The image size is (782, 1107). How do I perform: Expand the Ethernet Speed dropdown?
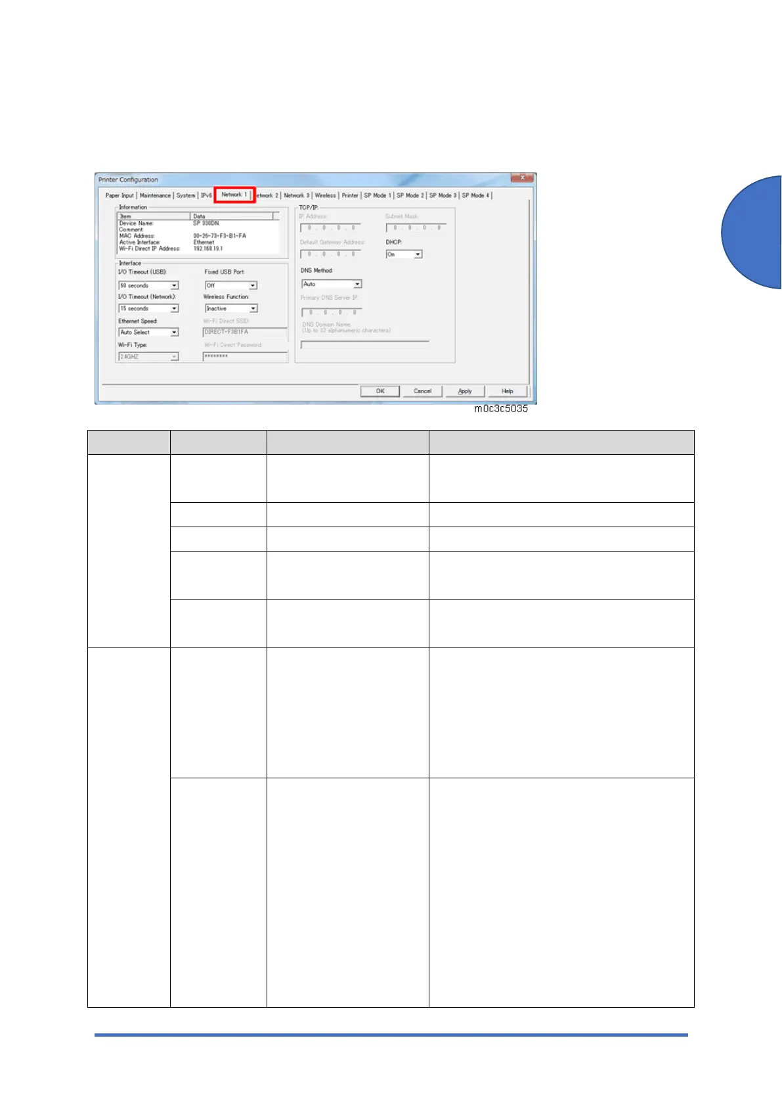pyautogui.click(x=148, y=333)
